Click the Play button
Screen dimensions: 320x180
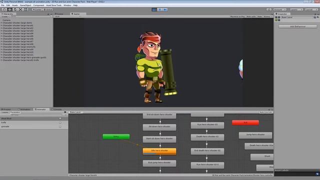pyautogui.click(x=154, y=9)
